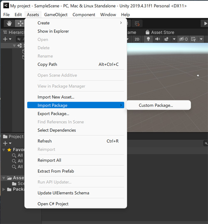The width and height of the screenshot is (208, 224).
Task: Toggle scene lighting bulb icon
Action: click(x=149, y=39)
